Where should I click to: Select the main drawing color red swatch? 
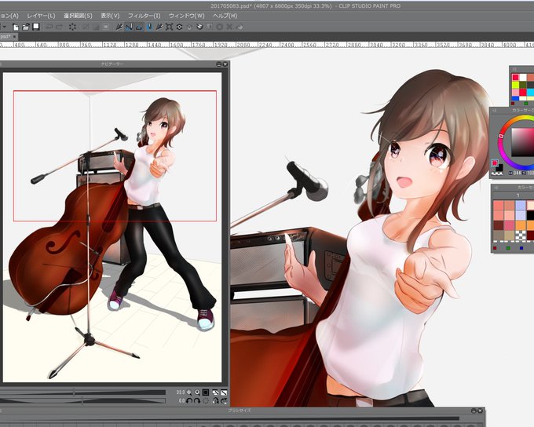tap(495, 162)
